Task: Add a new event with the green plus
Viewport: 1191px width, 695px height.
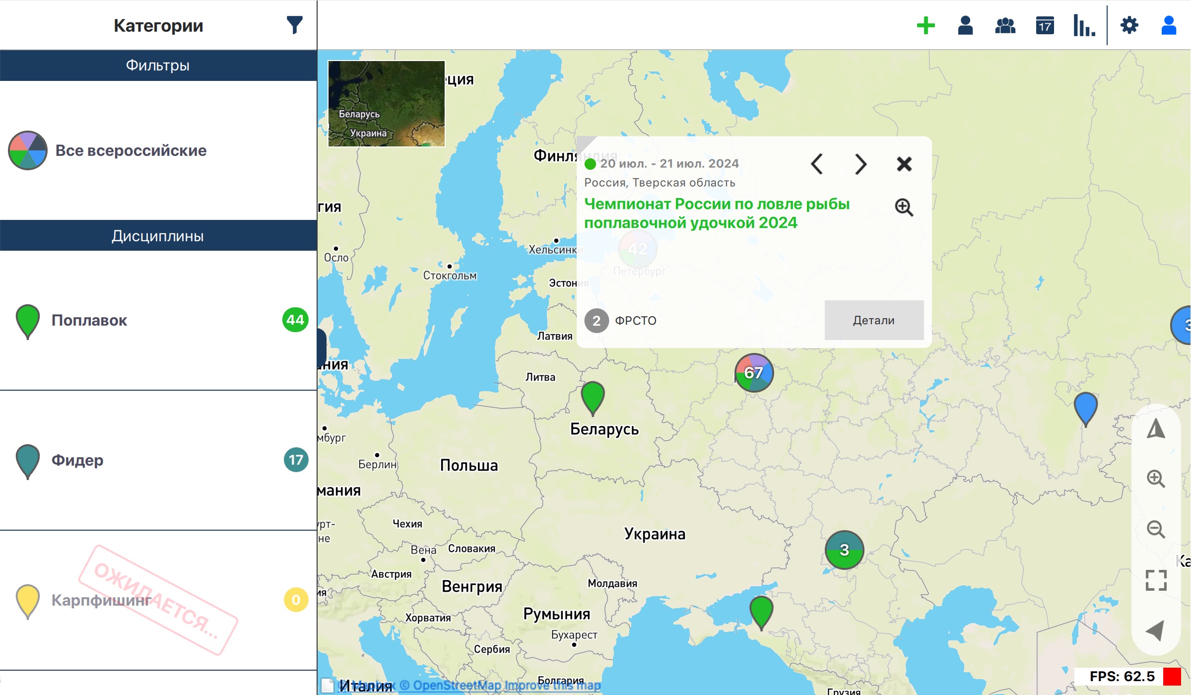Action: point(926,25)
